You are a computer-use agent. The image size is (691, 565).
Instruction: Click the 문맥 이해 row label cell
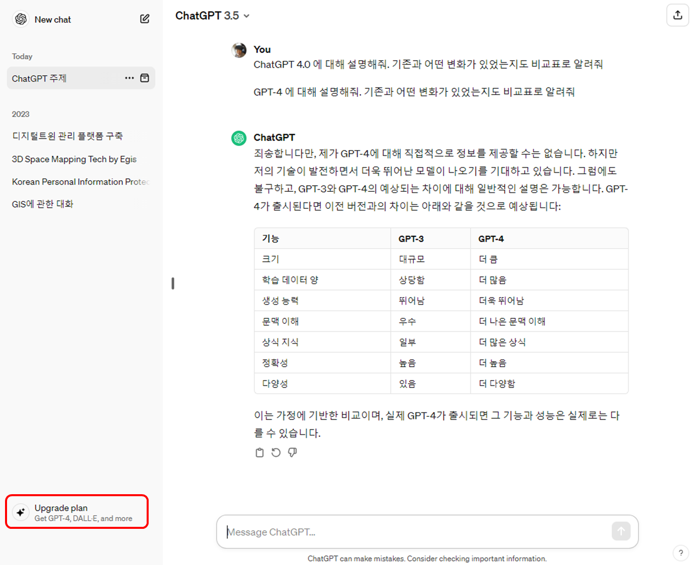322,321
